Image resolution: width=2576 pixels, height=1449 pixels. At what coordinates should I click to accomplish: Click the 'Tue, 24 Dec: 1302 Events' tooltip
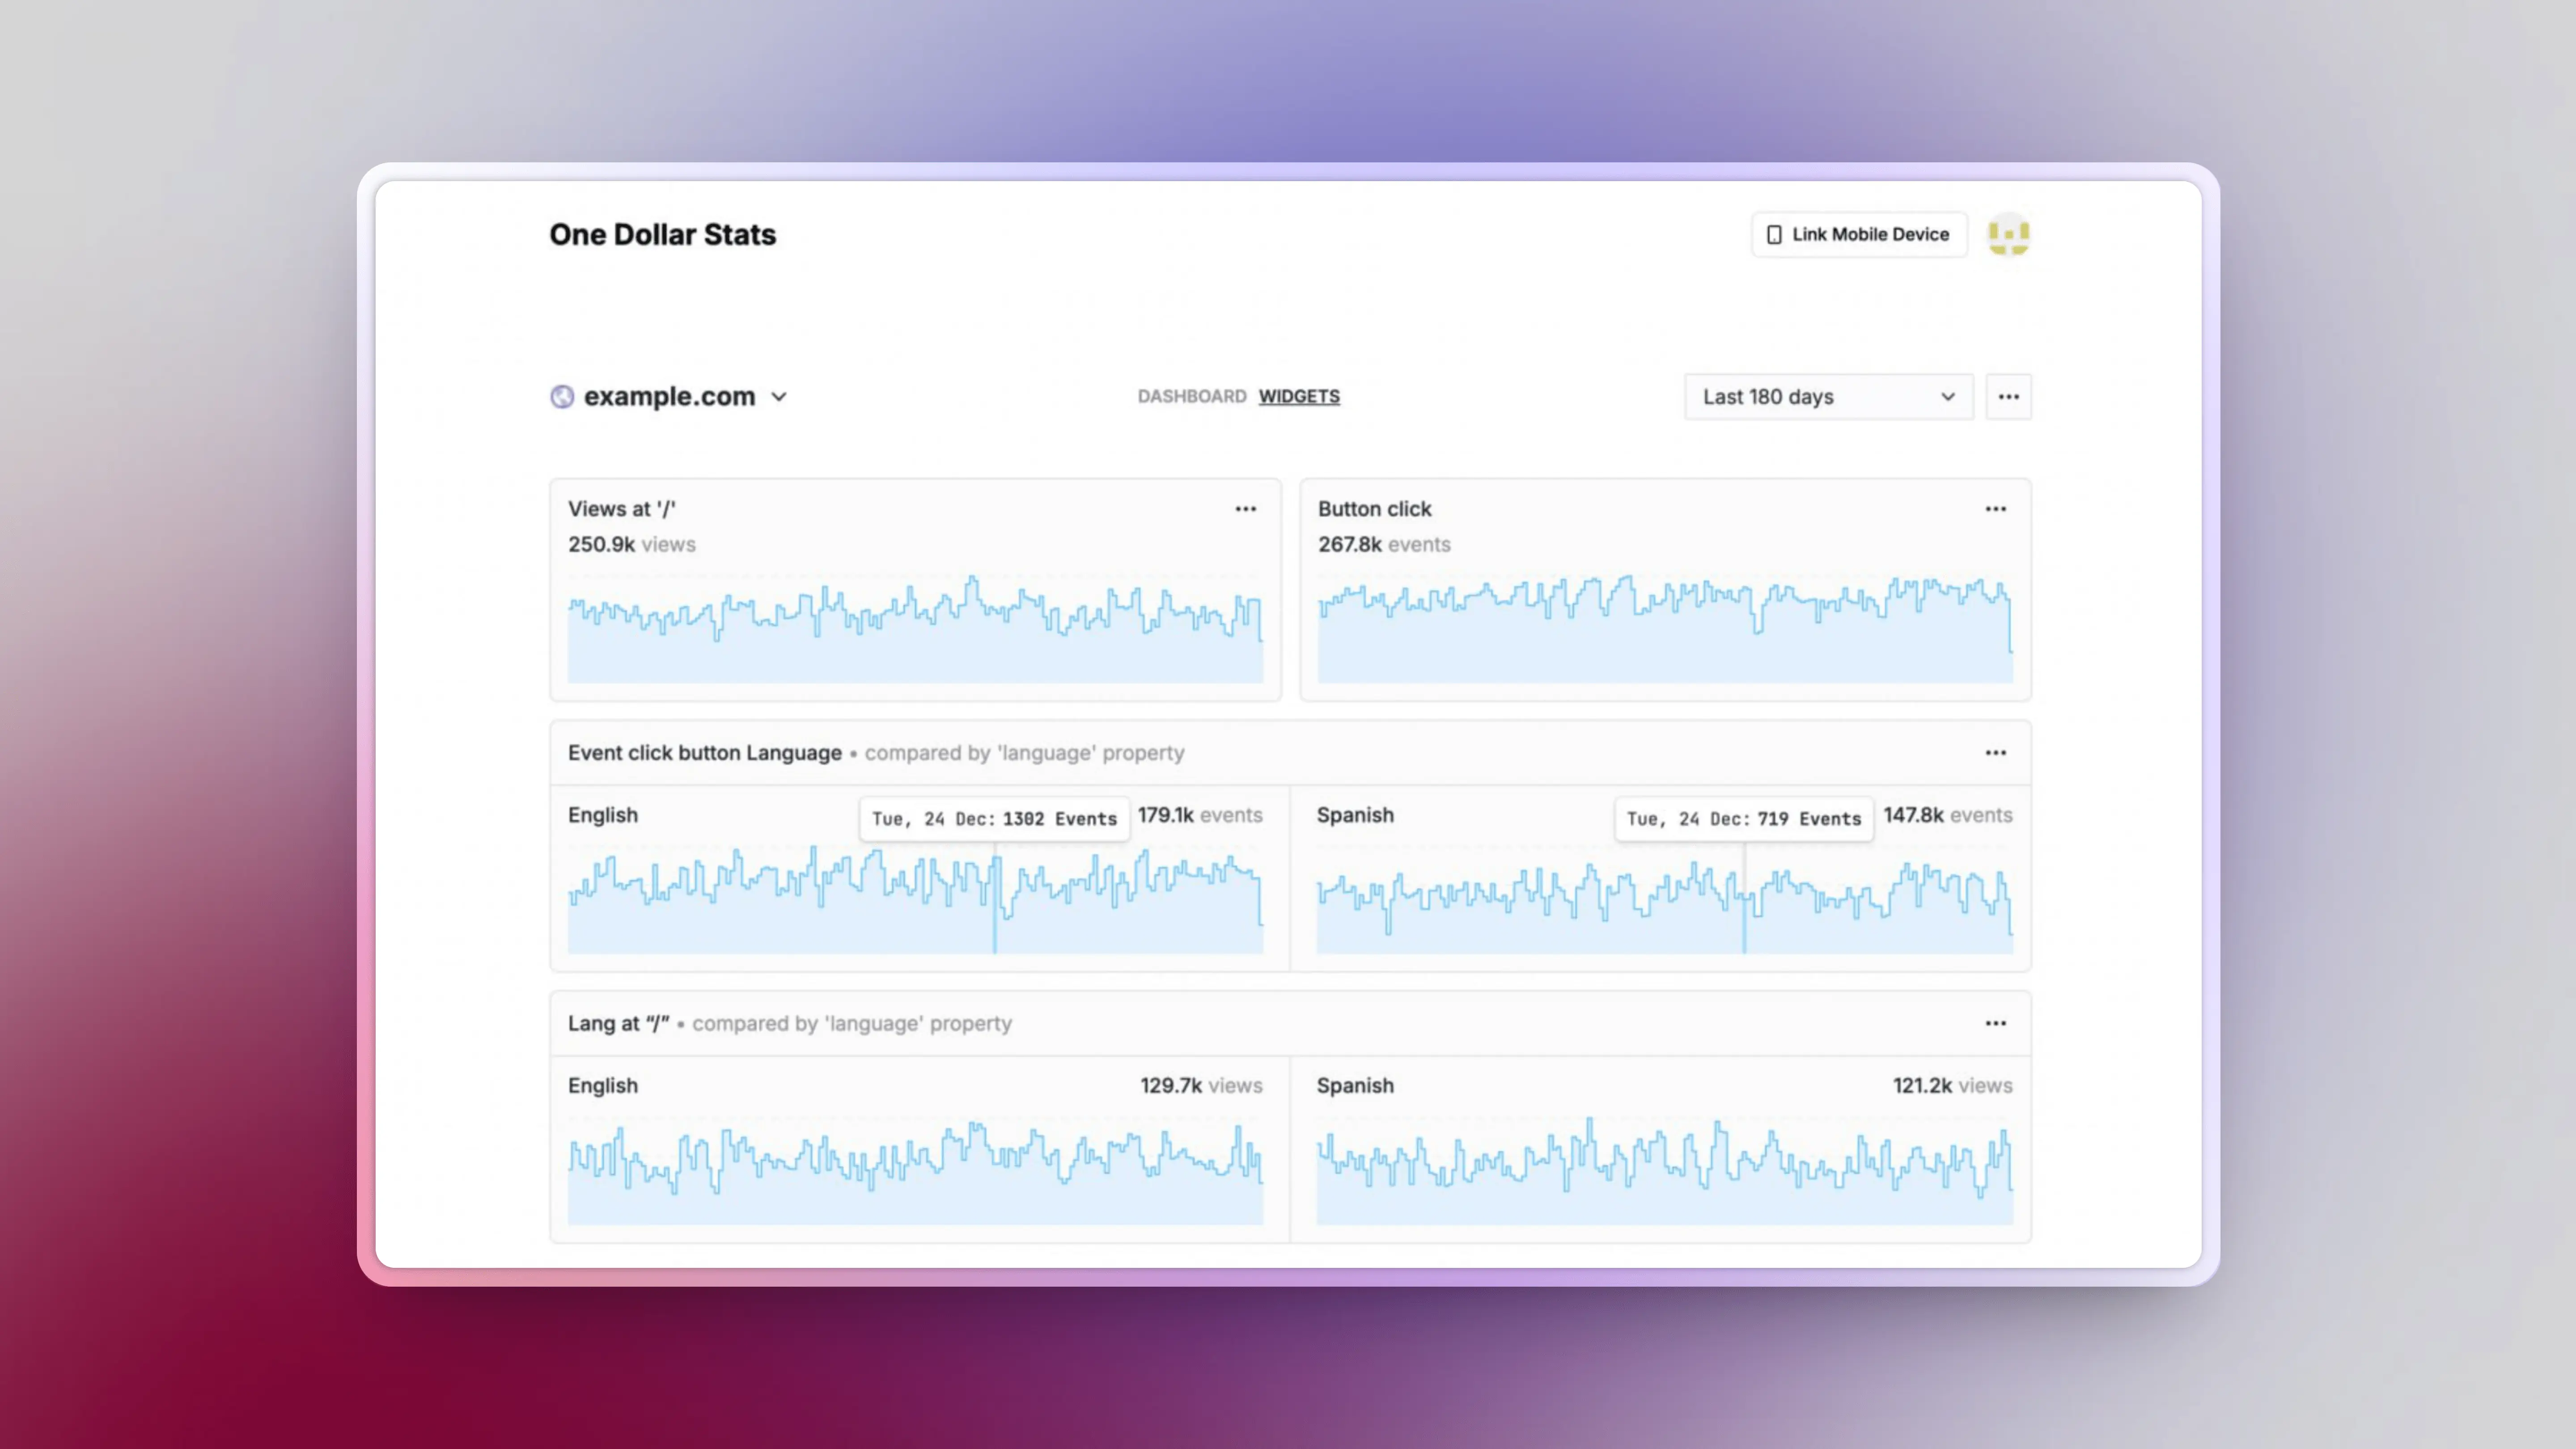pos(994,819)
